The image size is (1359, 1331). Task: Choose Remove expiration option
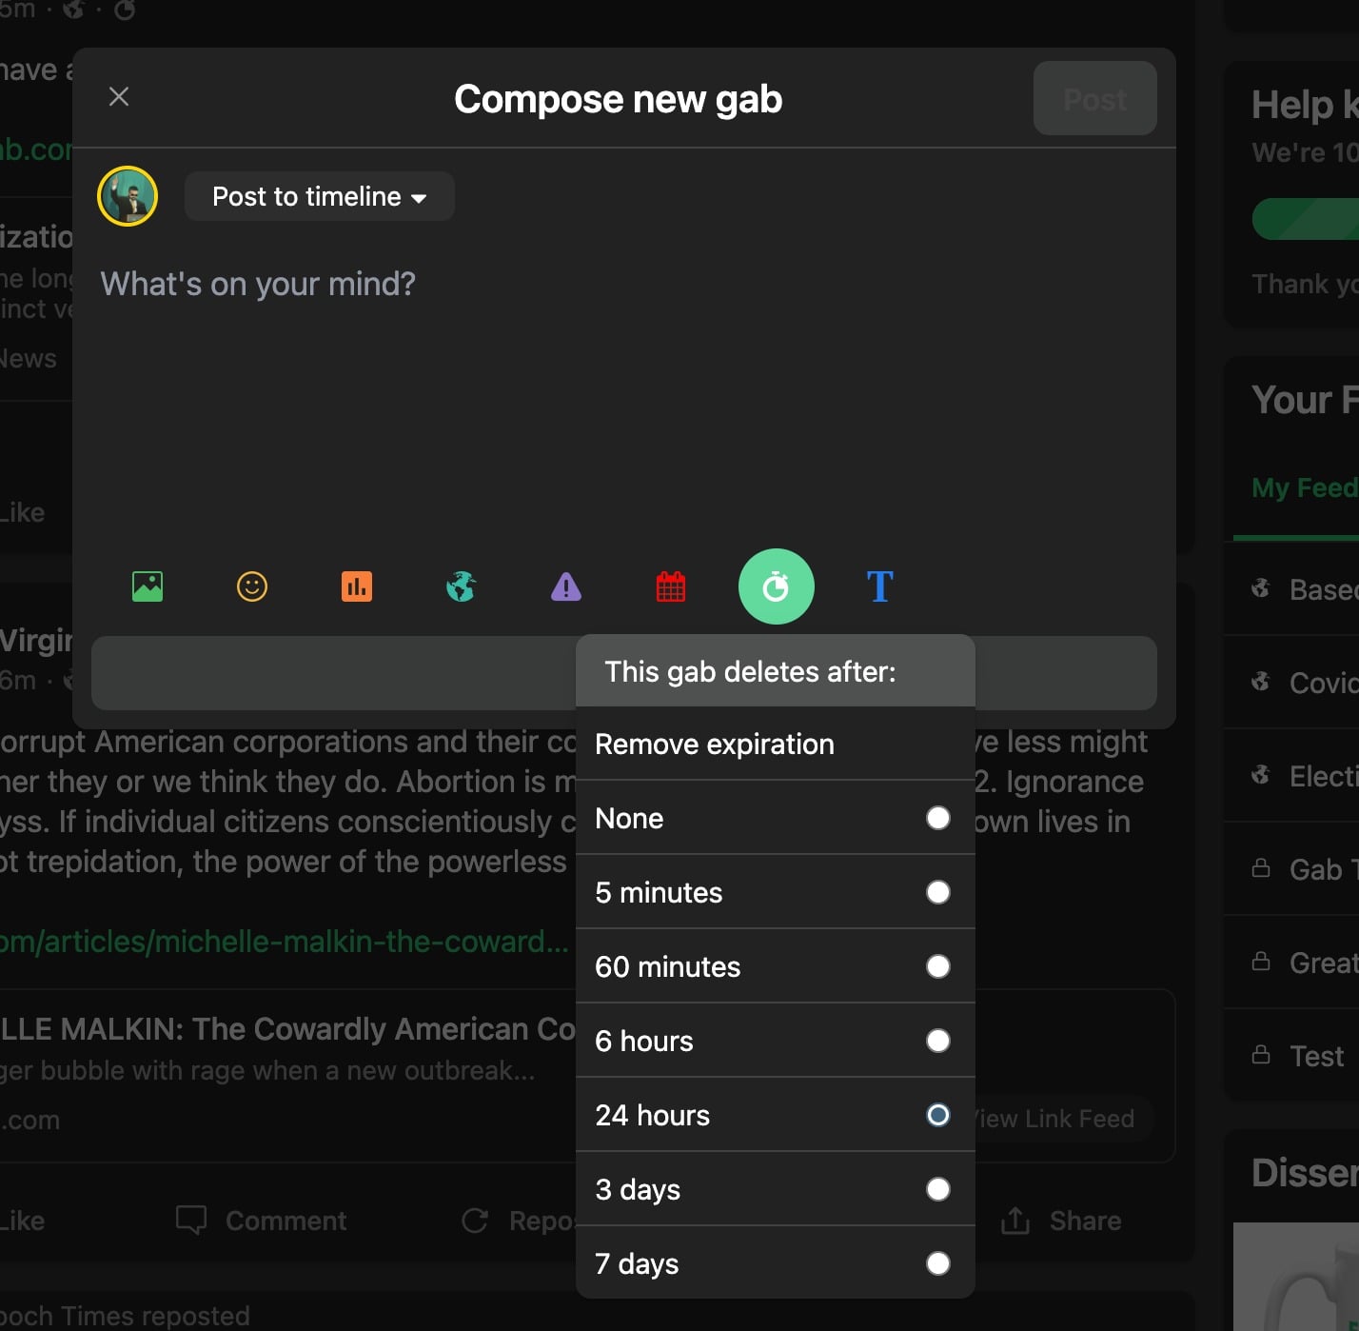776,745
